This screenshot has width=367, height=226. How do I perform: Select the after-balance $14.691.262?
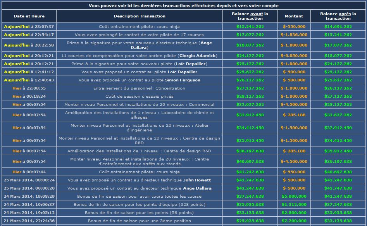coord(338,26)
